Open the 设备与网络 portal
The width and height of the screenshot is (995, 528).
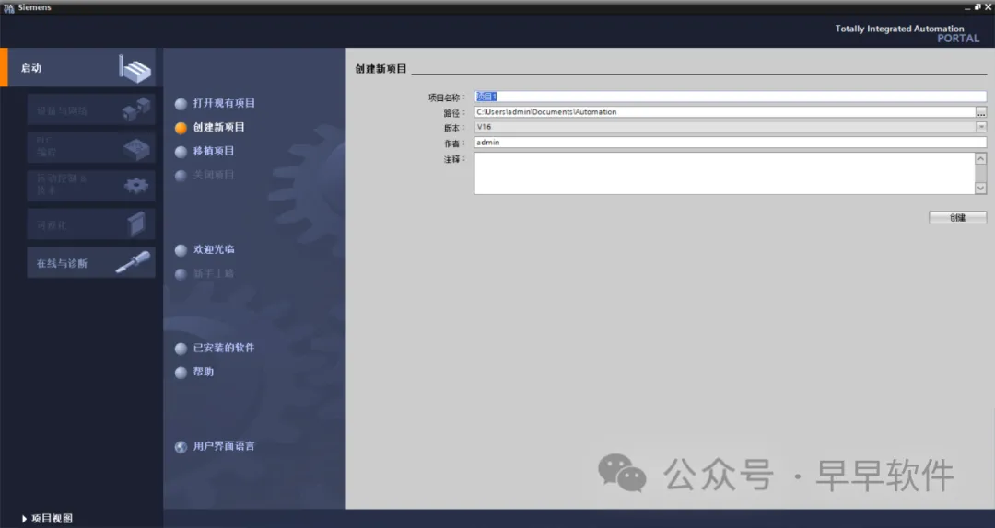(x=91, y=109)
